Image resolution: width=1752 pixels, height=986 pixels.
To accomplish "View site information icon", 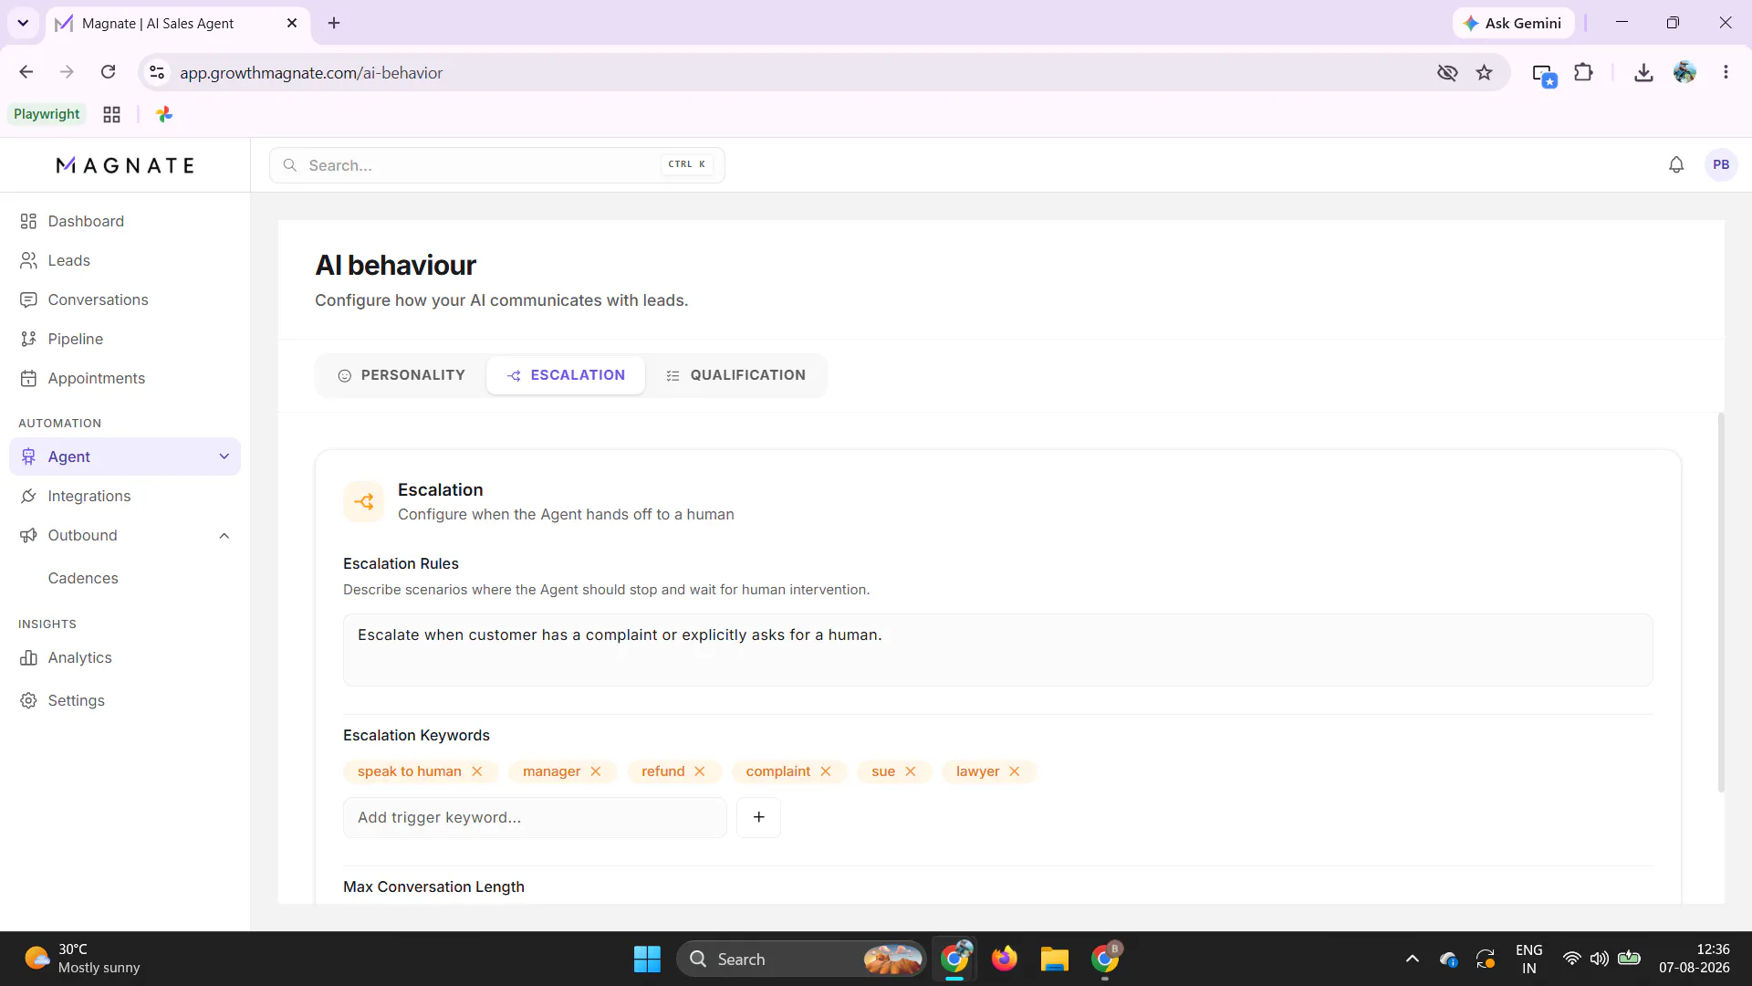I will [x=157, y=72].
